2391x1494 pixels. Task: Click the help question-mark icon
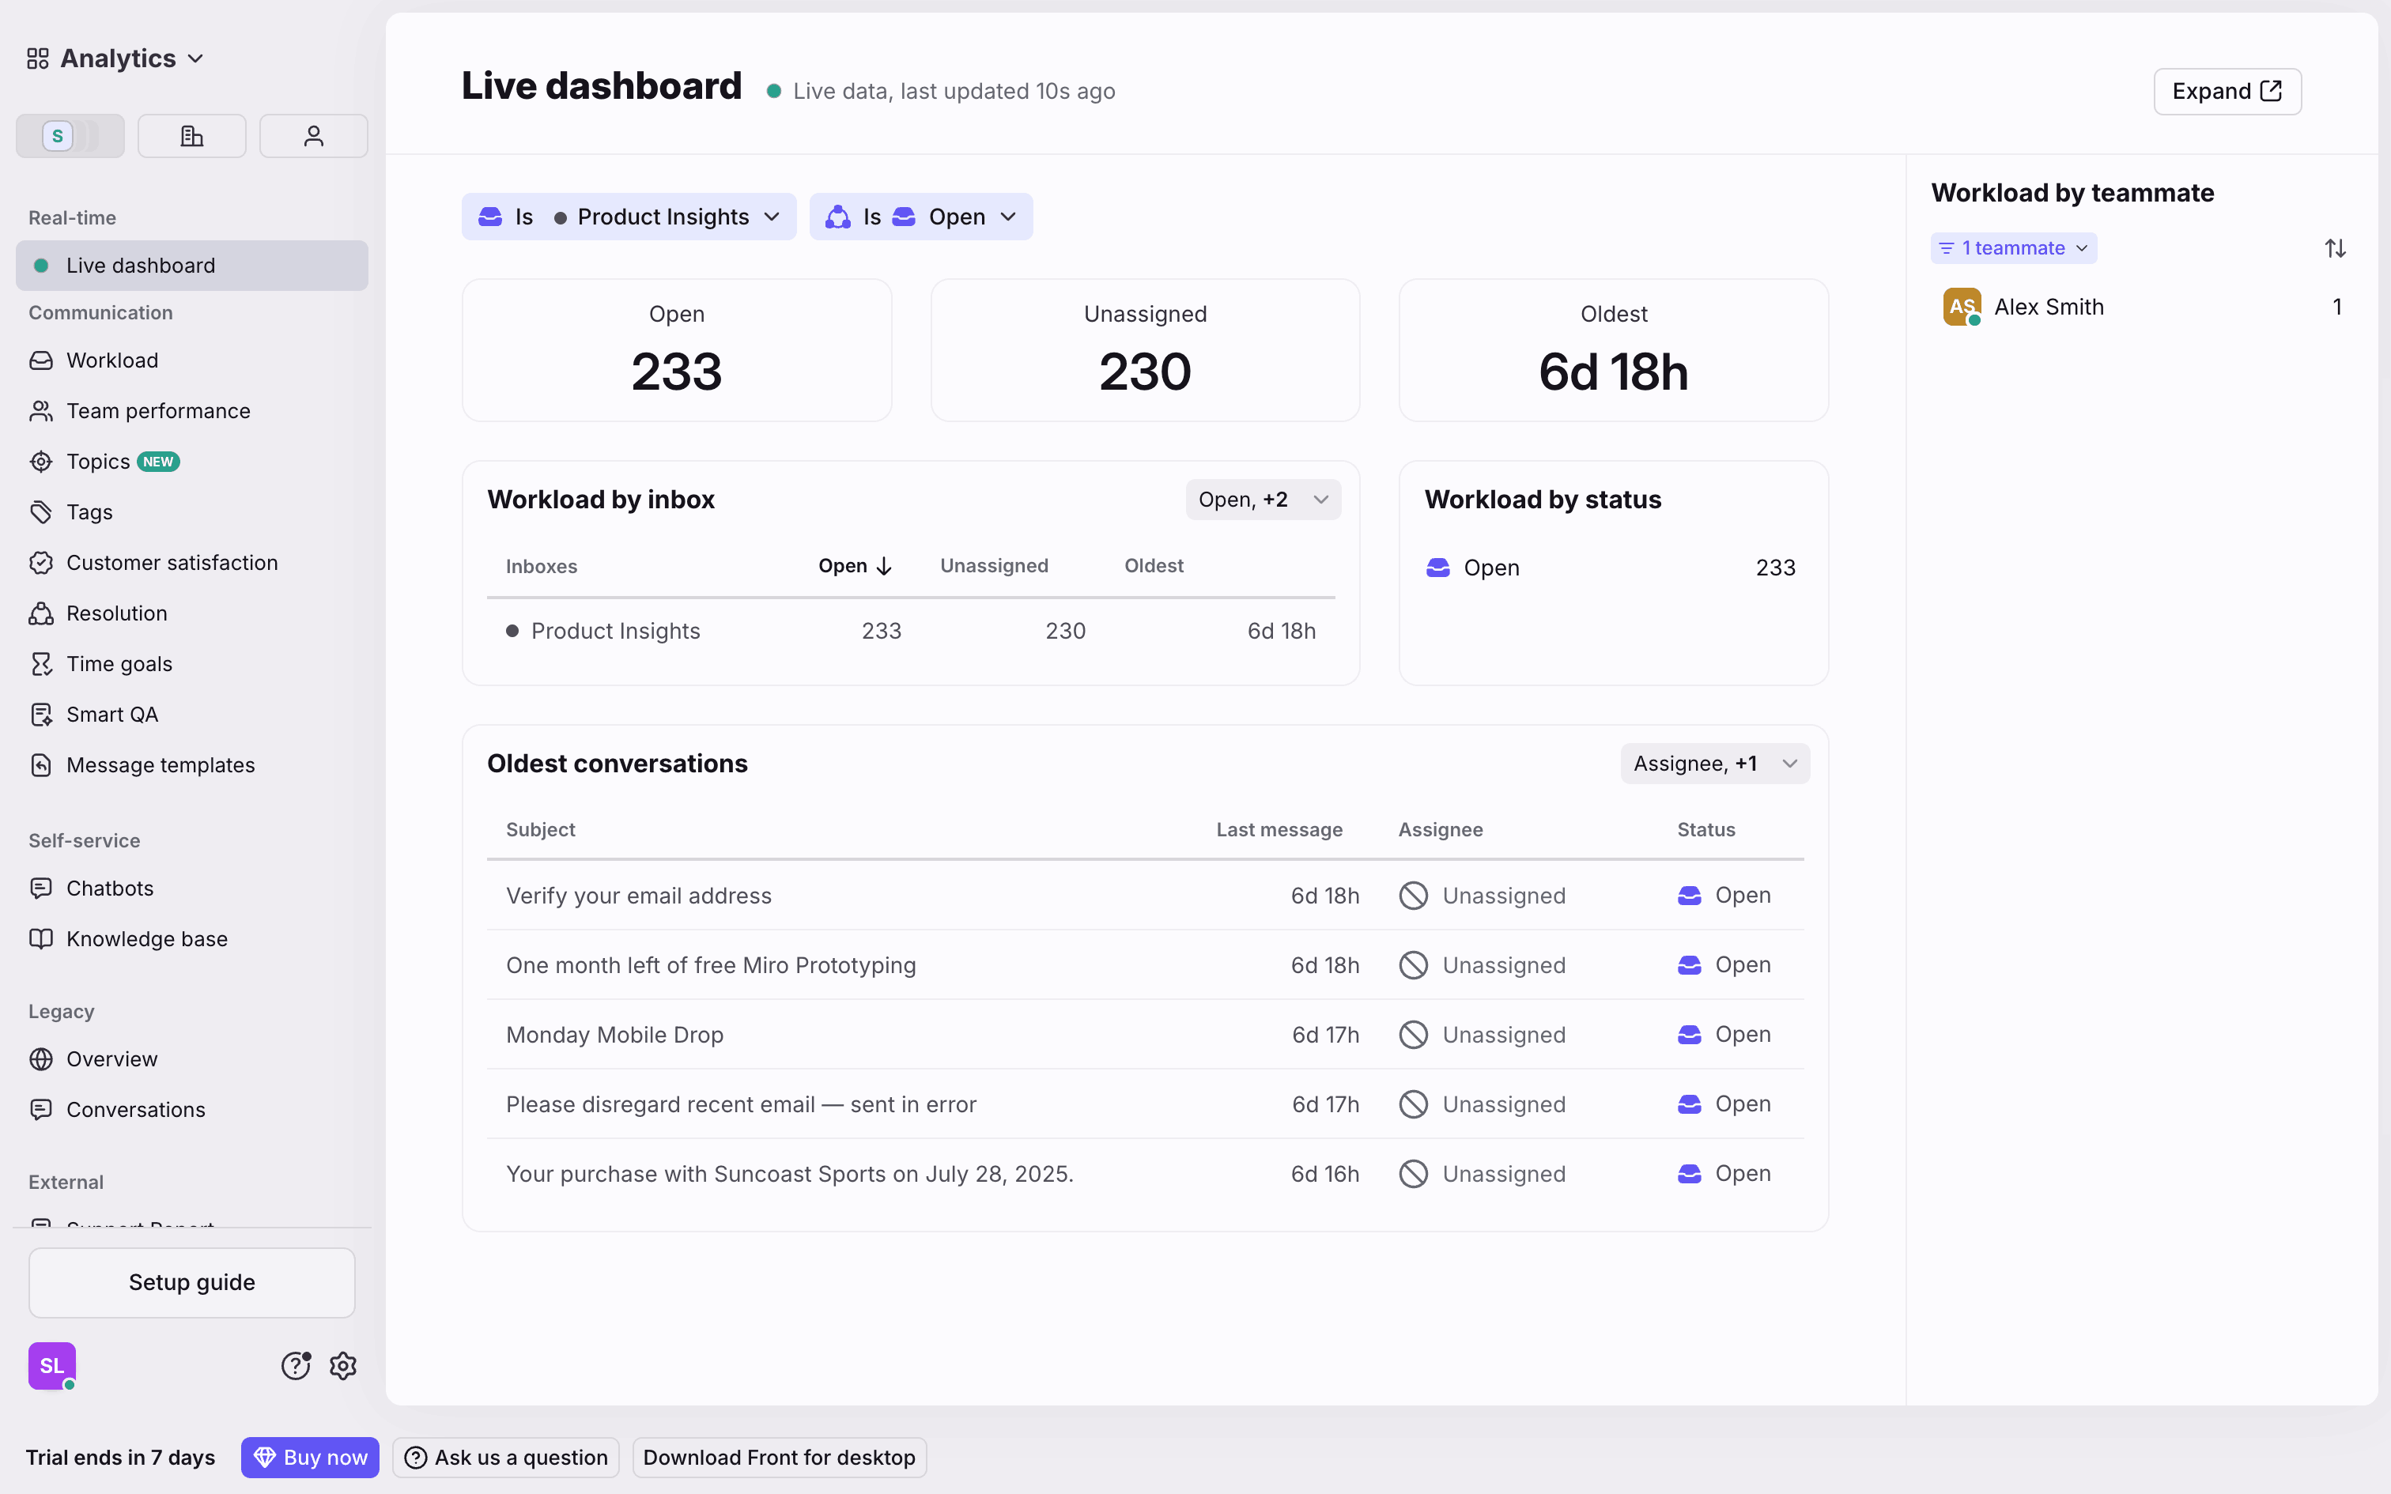(296, 1366)
